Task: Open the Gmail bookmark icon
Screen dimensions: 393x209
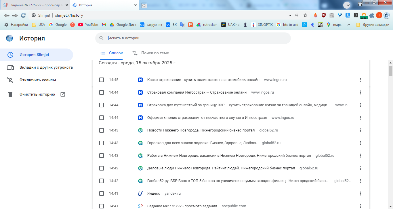Action: pos(104,25)
